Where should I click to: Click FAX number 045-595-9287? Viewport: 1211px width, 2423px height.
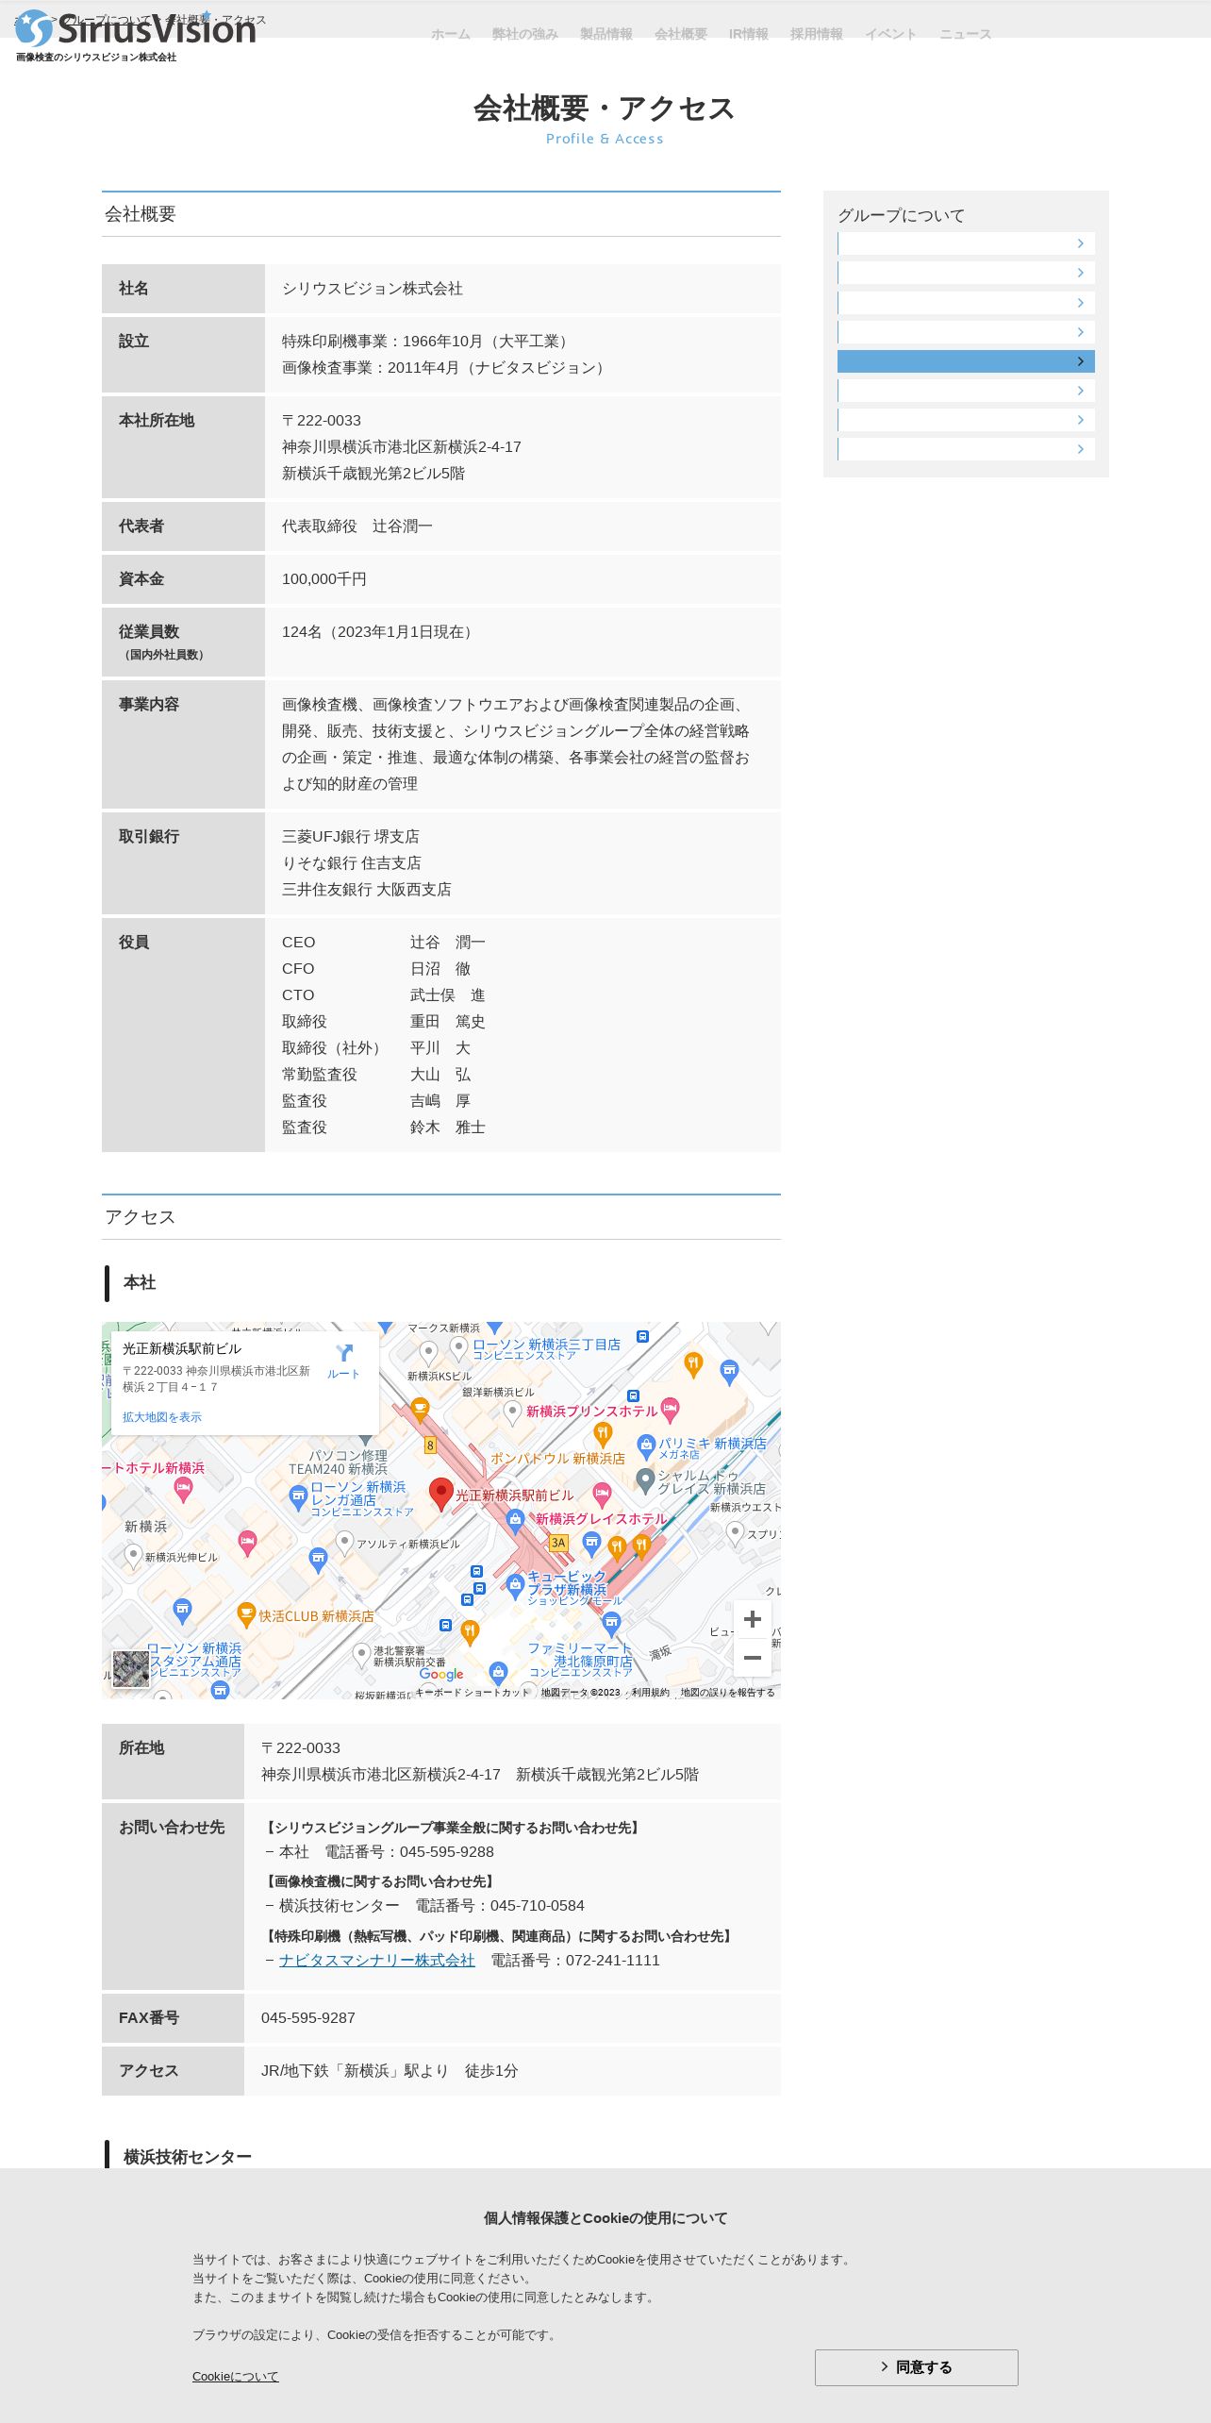coord(308,2017)
